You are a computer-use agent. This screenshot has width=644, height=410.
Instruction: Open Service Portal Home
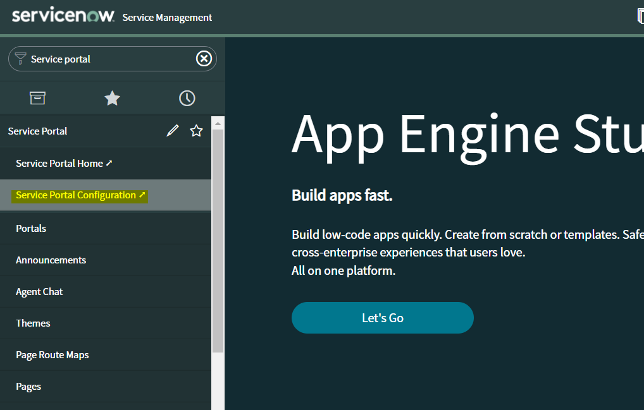point(59,162)
